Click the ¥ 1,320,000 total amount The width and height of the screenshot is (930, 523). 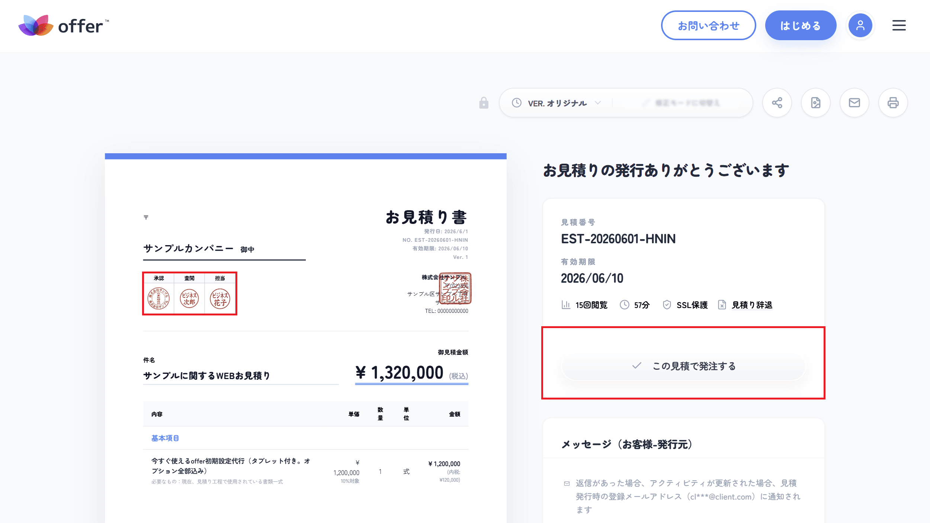[400, 372]
